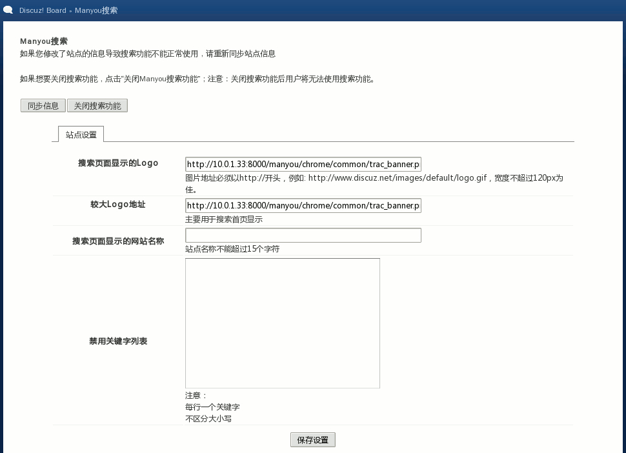
Task: Click the Manyou搜索 page heading
Action: (44, 41)
